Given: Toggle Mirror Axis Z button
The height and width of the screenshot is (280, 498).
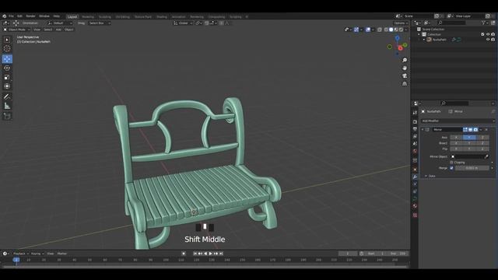Looking at the screenshot, I should pyautogui.click(x=482, y=138).
